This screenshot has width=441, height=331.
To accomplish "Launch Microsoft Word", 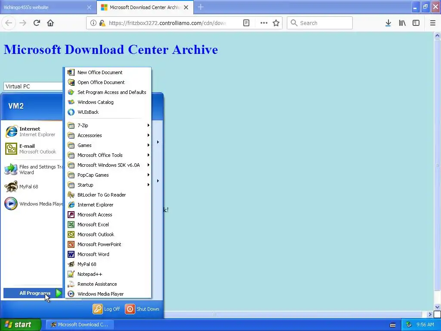I will click(108, 254).
